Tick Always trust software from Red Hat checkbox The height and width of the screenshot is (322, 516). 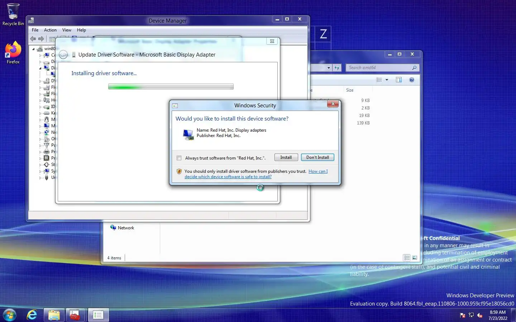point(179,158)
